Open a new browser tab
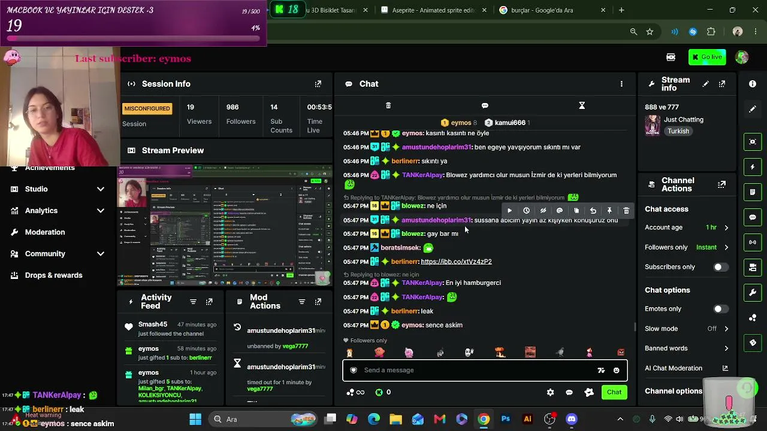Image resolution: width=767 pixels, height=431 pixels. tap(621, 10)
